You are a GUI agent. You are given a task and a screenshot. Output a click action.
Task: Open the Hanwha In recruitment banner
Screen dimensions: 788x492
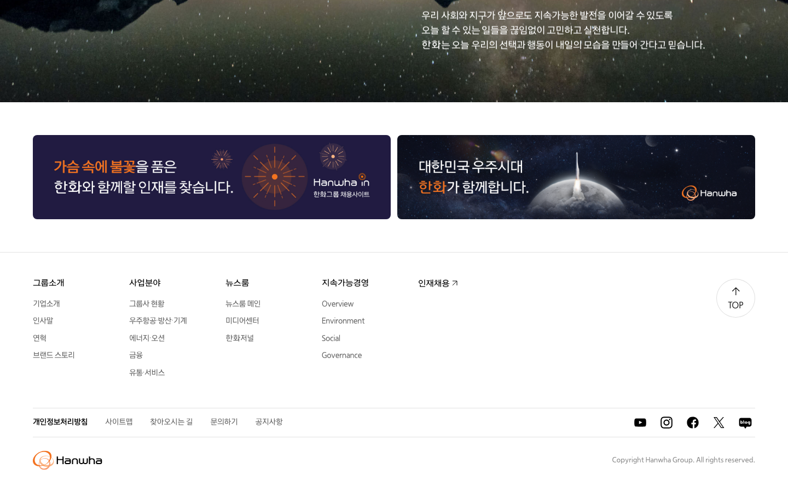(x=212, y=177)
